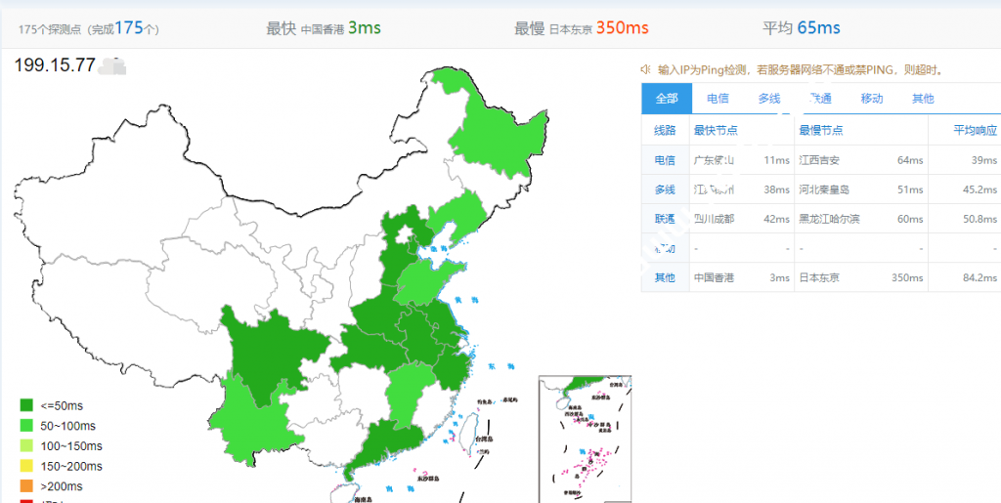
Task: Select the 全部 tab
Action: pyautogui.click(x=667, y=99)
